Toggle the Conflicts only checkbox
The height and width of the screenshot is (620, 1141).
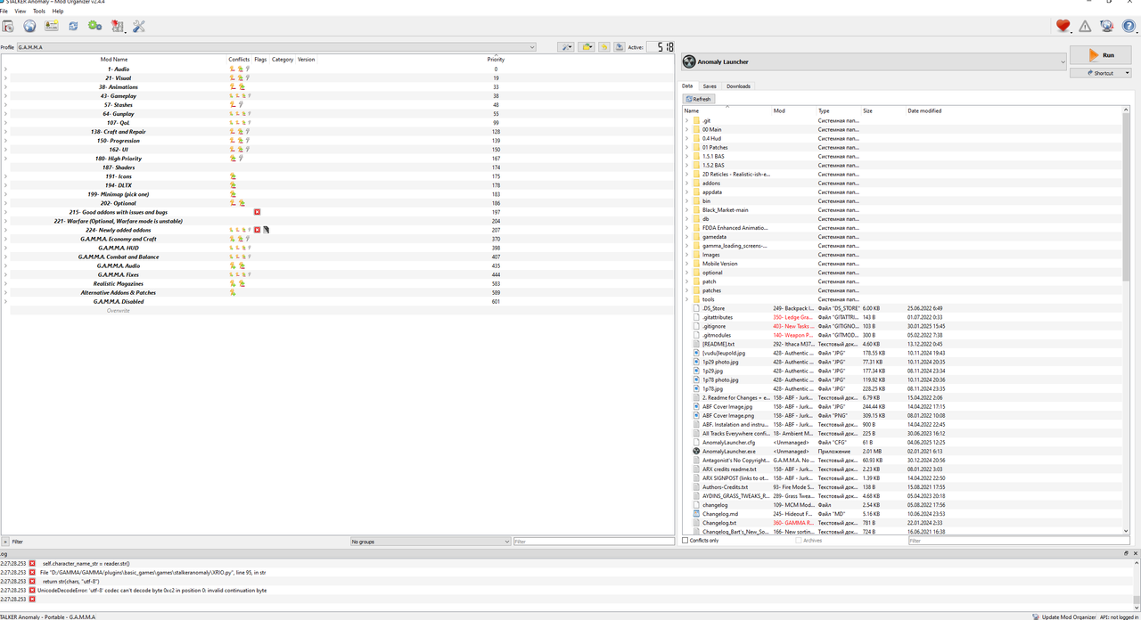point(685,541)
